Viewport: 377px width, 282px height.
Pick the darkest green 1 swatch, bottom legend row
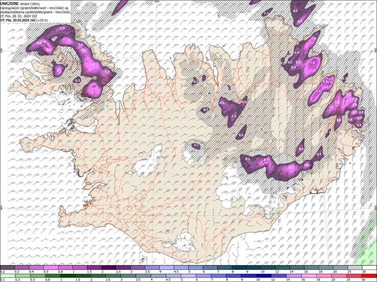(x=68, y=276)
